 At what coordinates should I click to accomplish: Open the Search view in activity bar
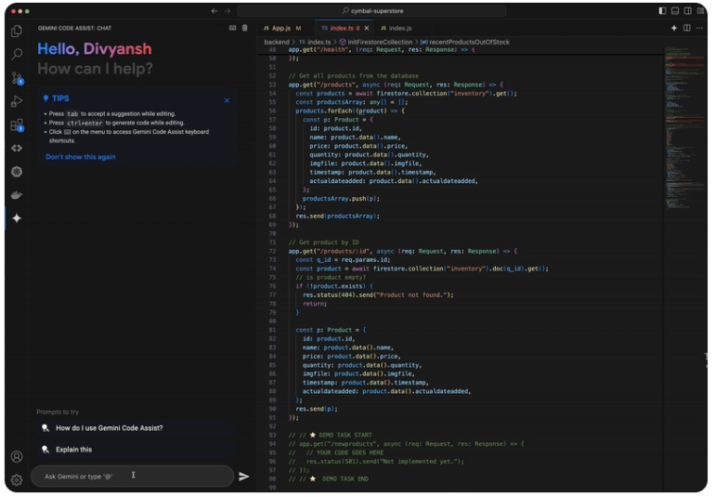(17, 55)
